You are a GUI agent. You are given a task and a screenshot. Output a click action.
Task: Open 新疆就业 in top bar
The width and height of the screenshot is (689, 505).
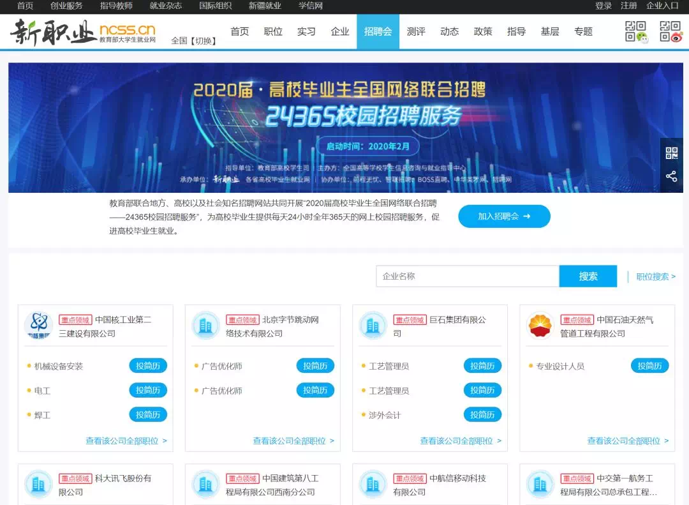tap(265, 6)
